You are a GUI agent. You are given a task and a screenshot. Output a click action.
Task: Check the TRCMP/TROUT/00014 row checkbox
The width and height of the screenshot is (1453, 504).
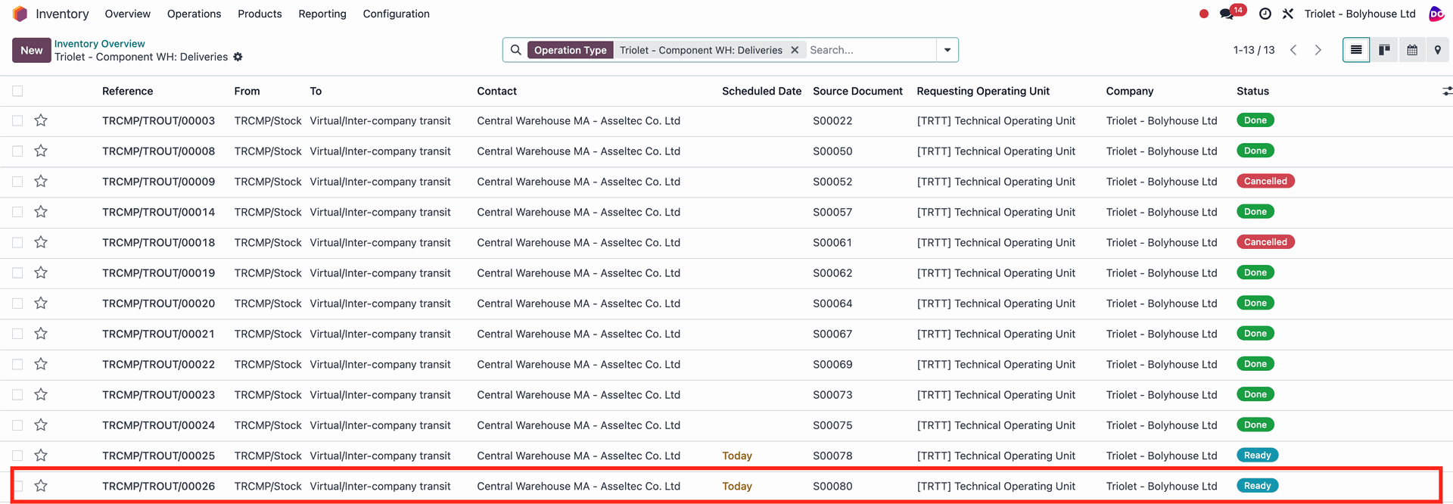pyautogui.click(x=17, y=212)
